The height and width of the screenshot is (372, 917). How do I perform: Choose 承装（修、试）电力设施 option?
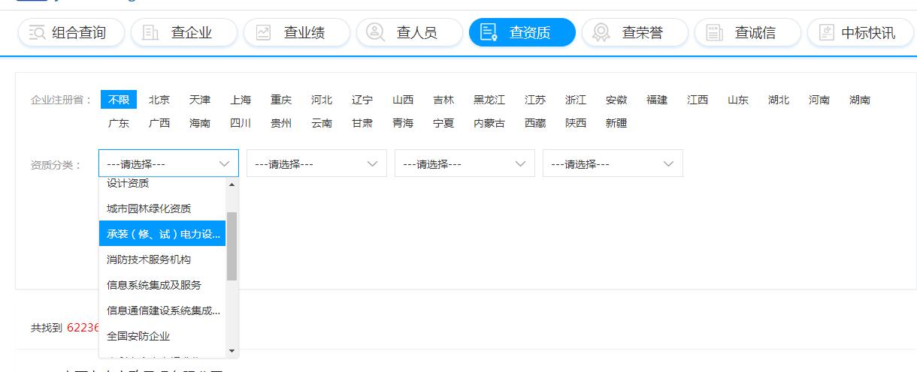[162, 234]
